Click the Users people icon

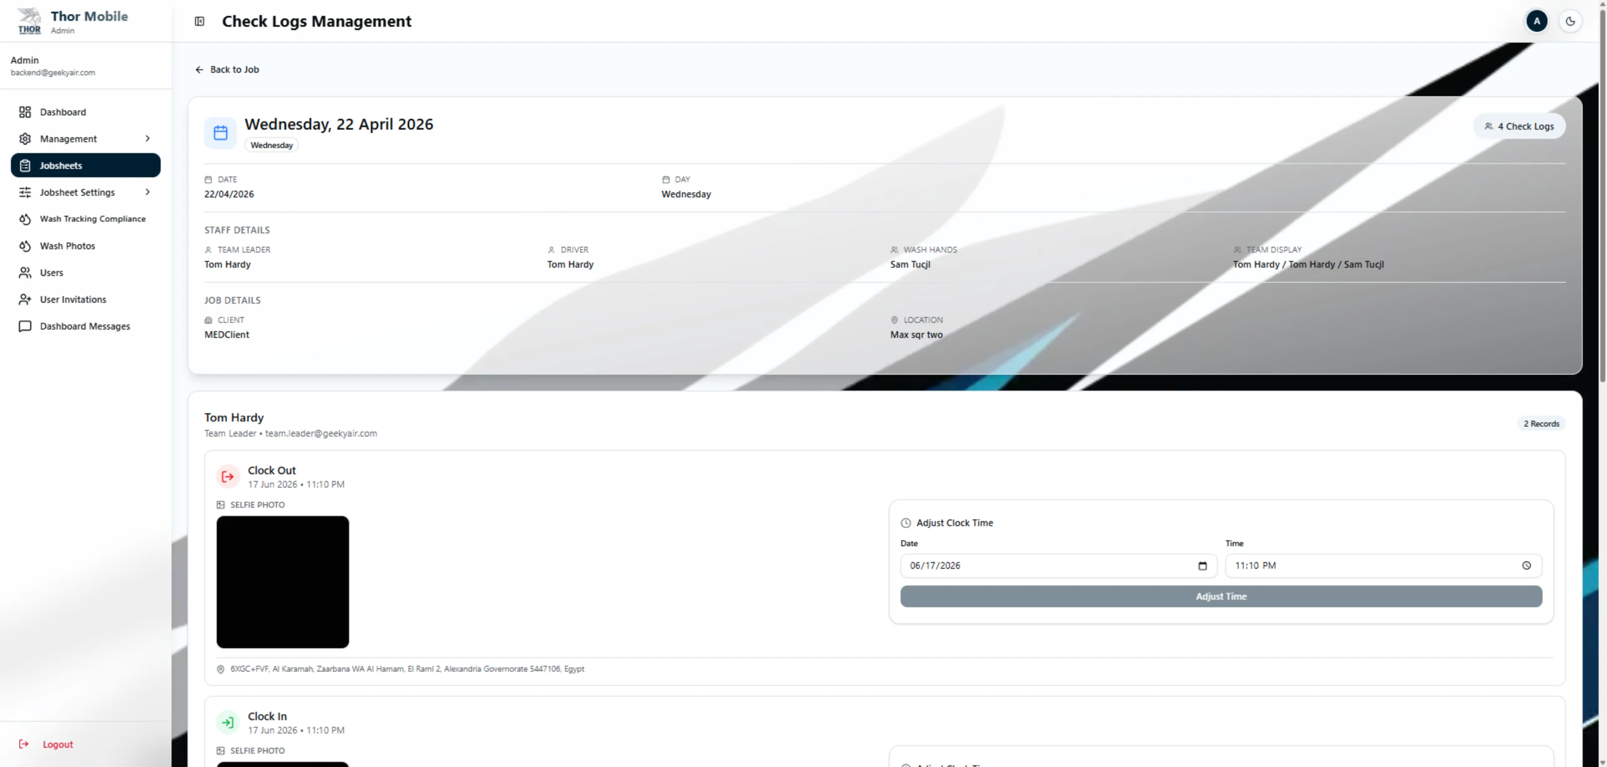(25, 273)
